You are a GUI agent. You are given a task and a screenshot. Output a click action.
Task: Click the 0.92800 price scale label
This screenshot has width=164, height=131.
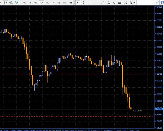[159, 61]
